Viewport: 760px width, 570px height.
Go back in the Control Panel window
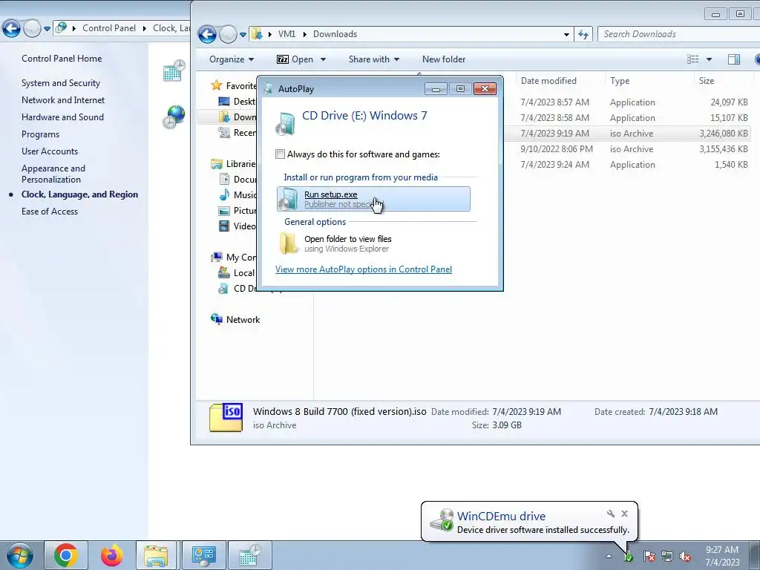pos(11,28)
